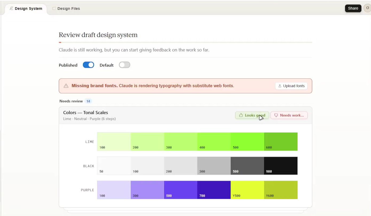Open the Design Files tab

[x=66, y=9]
